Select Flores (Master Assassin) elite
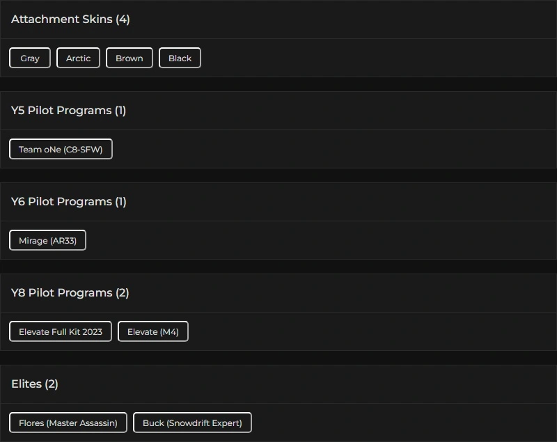Image resolution: width=557 pixels, height=442 pixels. (68, 423)
